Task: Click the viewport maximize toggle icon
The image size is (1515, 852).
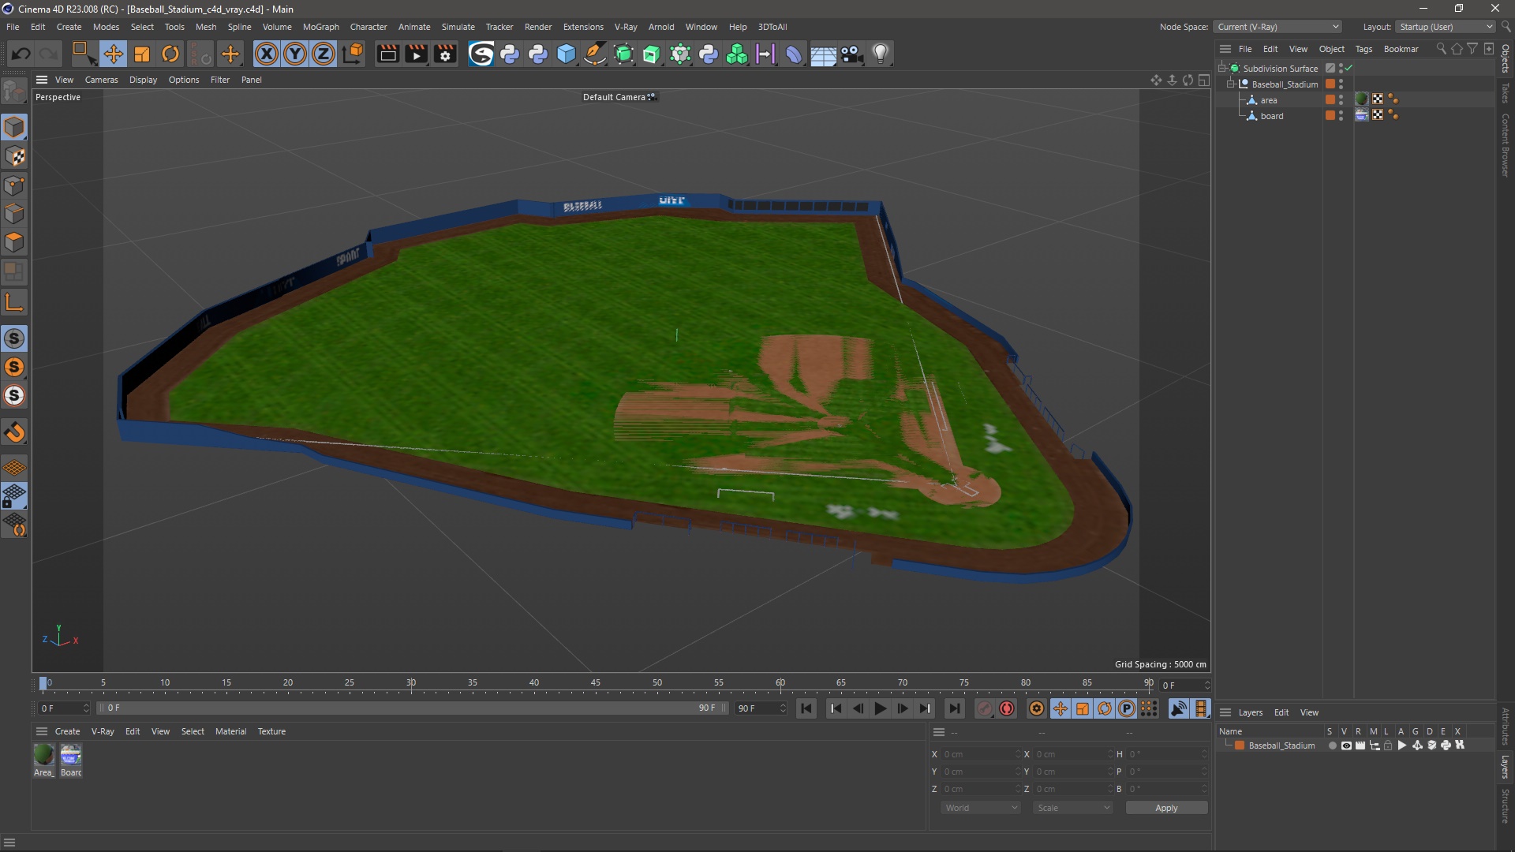Action: coord(1204,80)
